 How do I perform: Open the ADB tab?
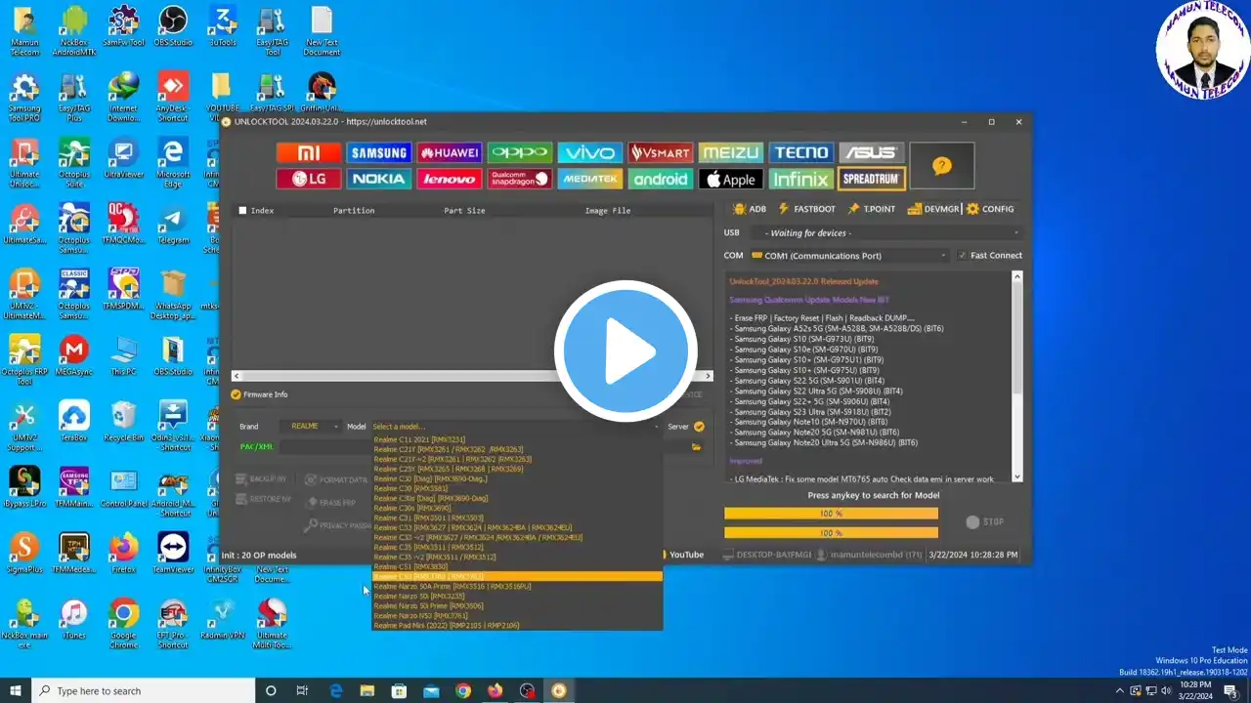tap(750, 209)
